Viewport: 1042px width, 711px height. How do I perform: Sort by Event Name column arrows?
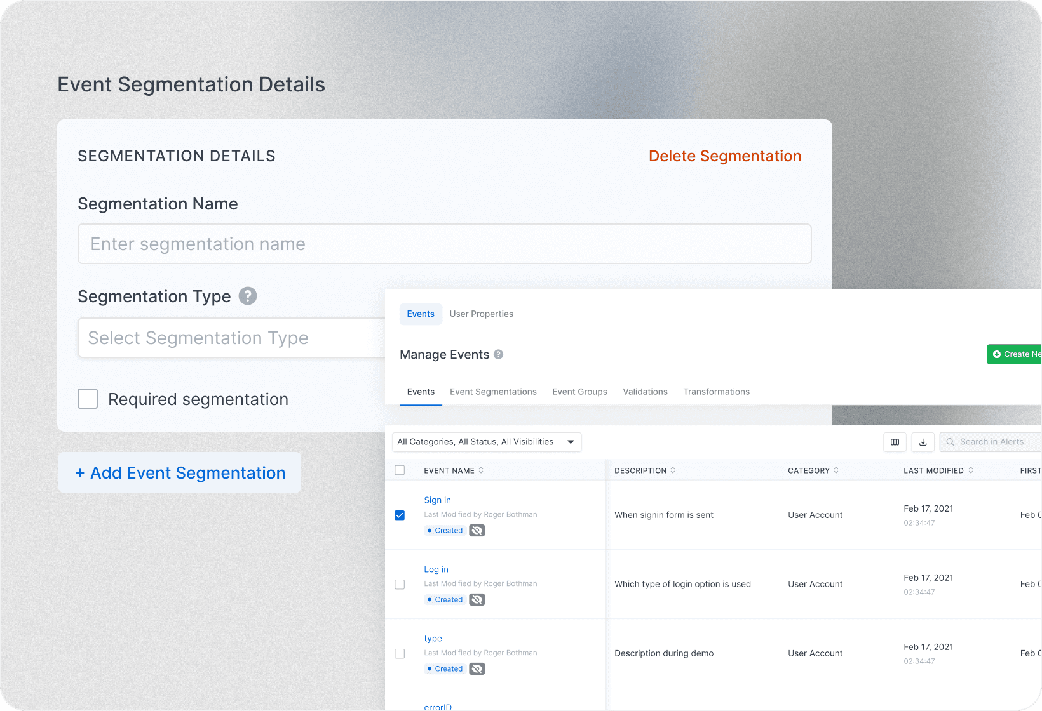(x=481, y=470)
